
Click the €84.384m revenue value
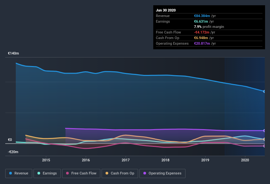(x=202, y=16)
